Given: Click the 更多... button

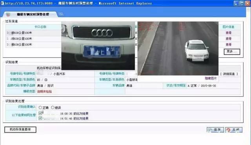Looking at the screenshot, I should pyautogui.click(x=232, y=51).
